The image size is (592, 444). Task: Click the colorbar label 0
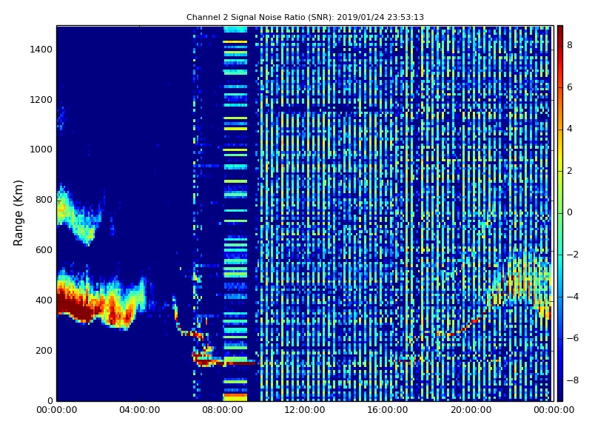(570, 212)
